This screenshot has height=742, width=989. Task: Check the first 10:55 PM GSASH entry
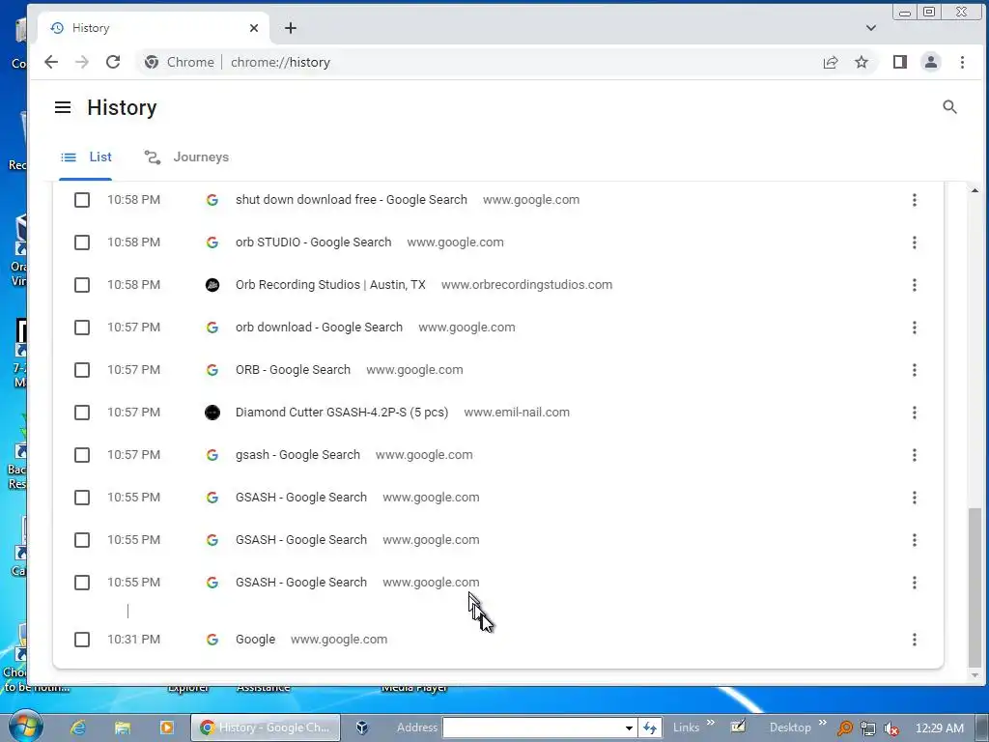82,498
